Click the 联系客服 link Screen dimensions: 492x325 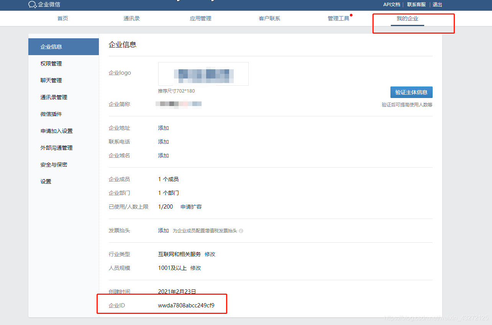coord(417,5)
